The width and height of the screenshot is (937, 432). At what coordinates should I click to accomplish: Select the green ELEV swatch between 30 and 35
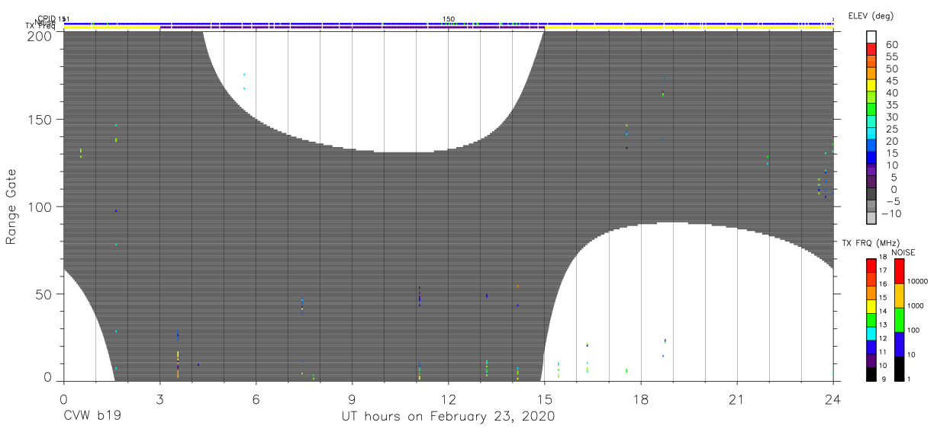point(871,110)
